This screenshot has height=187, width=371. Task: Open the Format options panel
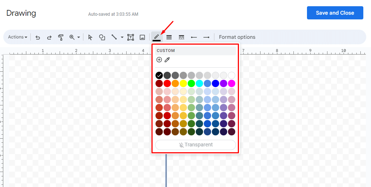point(237,37)
